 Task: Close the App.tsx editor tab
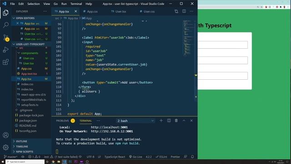tap(76, 11)
